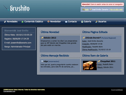
Task: Click the Autor: Rodolfo Bohn gallery line
Action: tap(105, 64)
